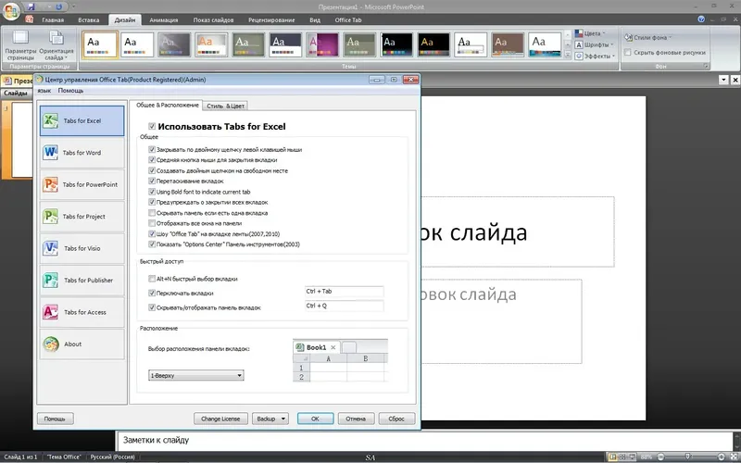The width and height of the screenshot is (741, 463).
Task: Open the document tab list dropdown arrow
Action: (723, 80)
